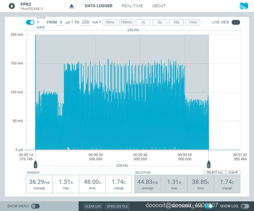Set time window to 1s
Viewport: 254px width, 211px height.
click(143, 22)
